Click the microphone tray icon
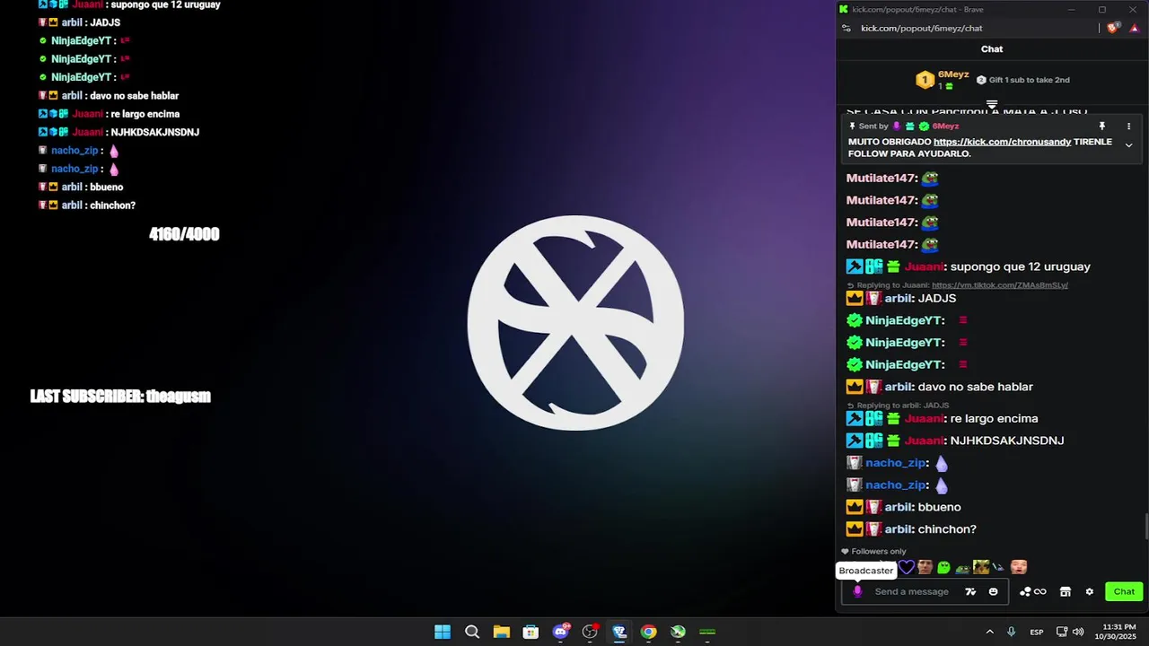 coord(1012,632)
